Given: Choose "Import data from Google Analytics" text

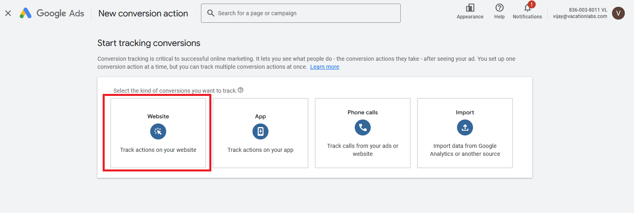Looking at the screenshot, I should [x=465, y=150].
